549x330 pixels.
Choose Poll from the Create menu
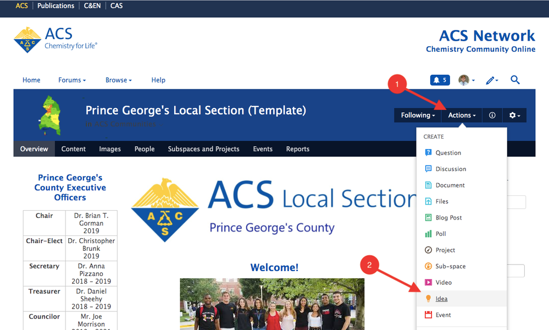[440, 234]
